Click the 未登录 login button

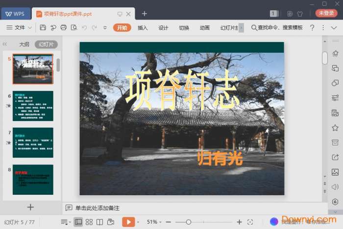tap(326, 13)
